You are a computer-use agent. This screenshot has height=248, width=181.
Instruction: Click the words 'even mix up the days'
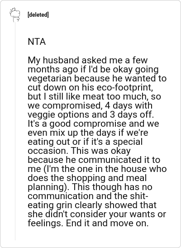72,133
